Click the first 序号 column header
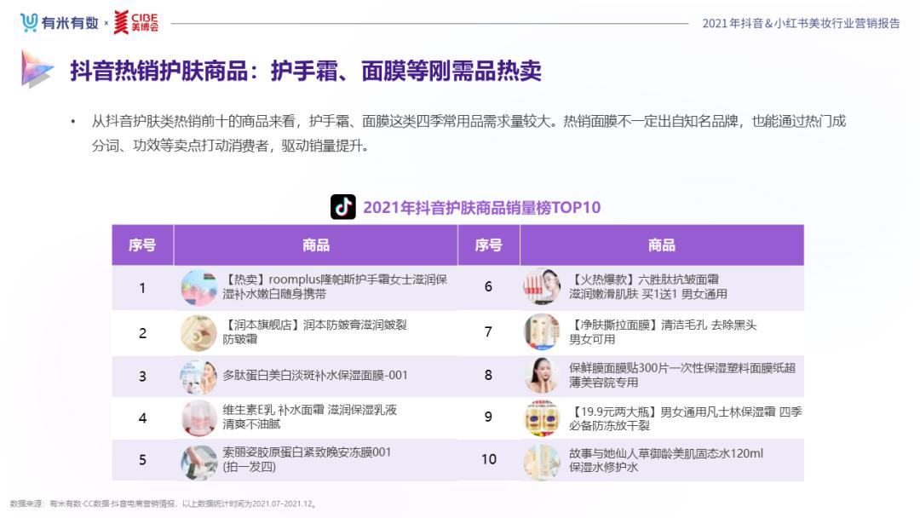This screenshot has width=920, height=518. pos(142,245)
